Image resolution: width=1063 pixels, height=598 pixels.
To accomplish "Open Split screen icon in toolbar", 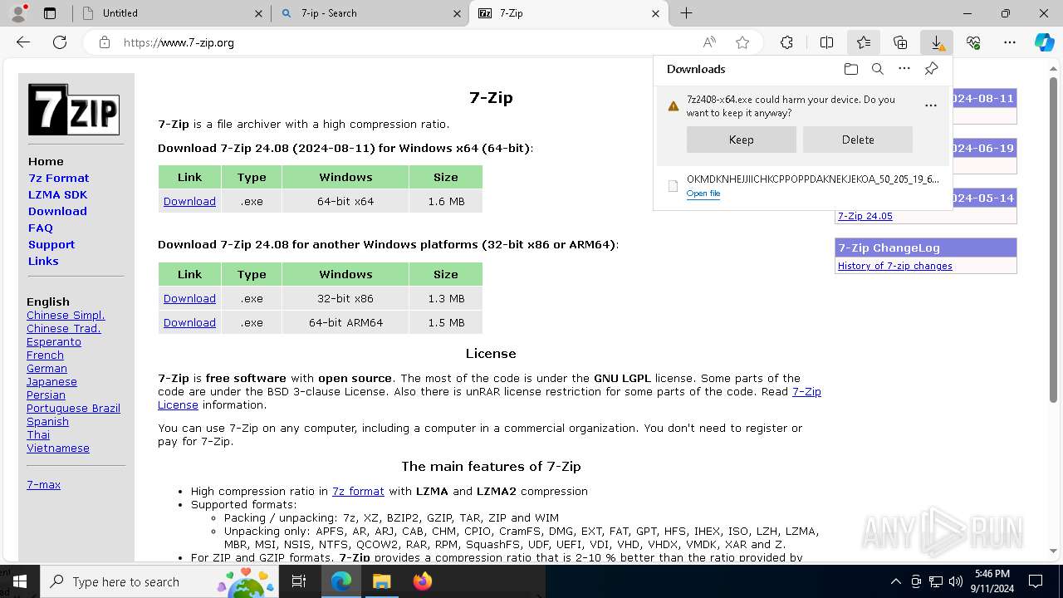I will tap(826, 42).
